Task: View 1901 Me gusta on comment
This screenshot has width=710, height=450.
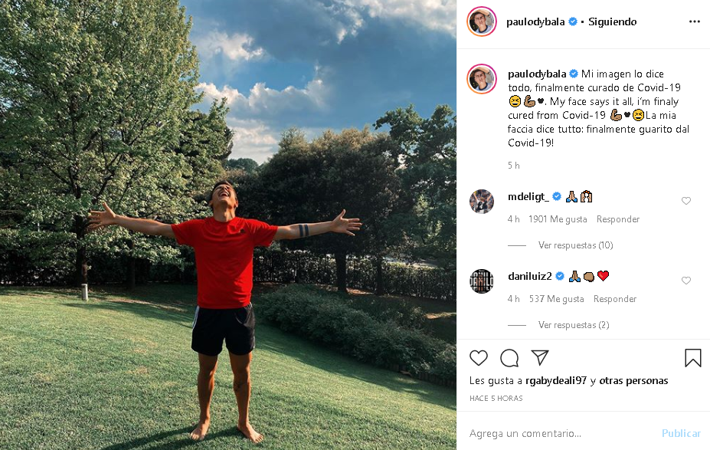Action: 558,219
